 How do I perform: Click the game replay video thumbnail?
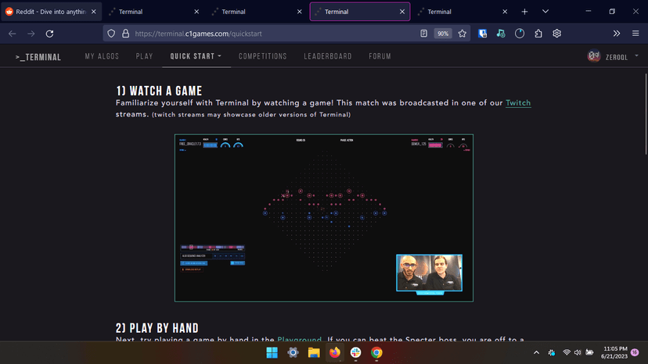tap(324, 218)
